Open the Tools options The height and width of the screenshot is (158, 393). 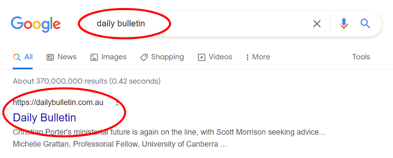(x=361, y=57)
